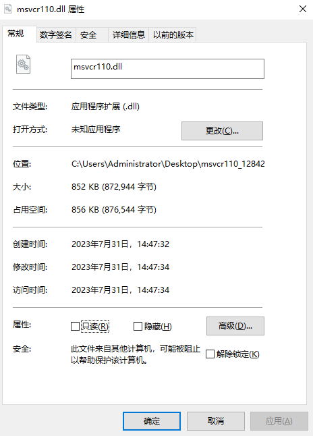Click the 取消 cancel button
Image resolution: width=313 pixels, height=436 pixels.
tap(216, 421)
